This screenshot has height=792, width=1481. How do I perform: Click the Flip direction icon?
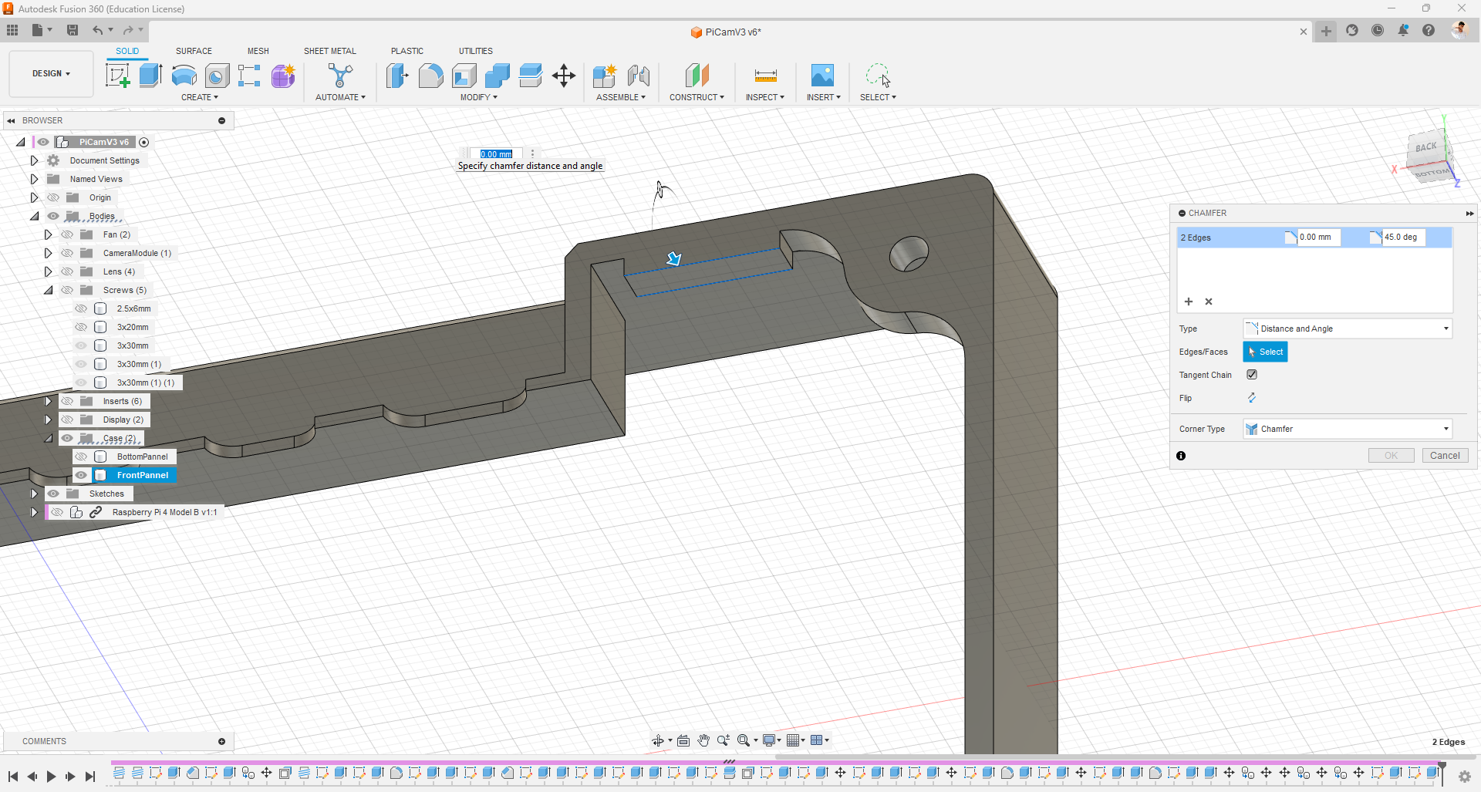tap(1252, 398)
